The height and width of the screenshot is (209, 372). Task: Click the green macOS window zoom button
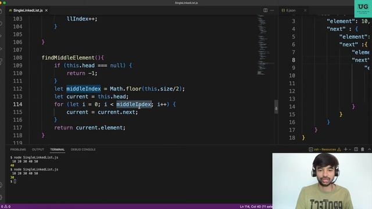[5, 3]
